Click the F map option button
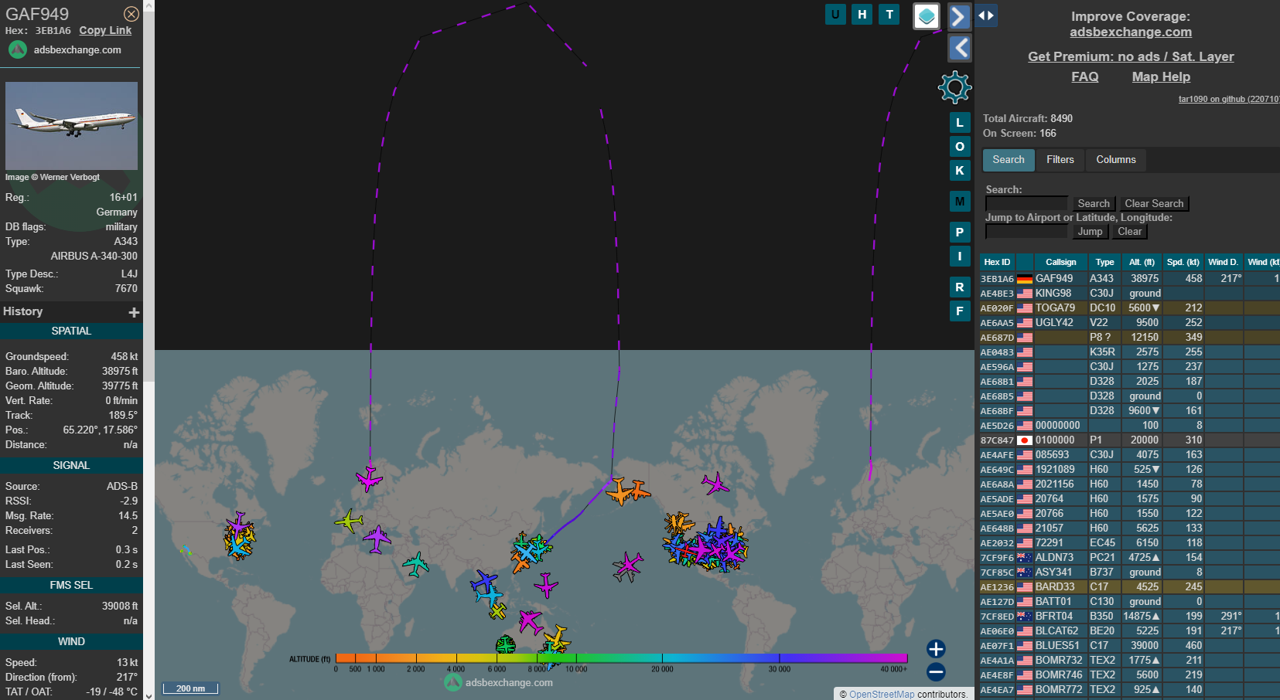The image size is (1280, 700). coord(960,311)
